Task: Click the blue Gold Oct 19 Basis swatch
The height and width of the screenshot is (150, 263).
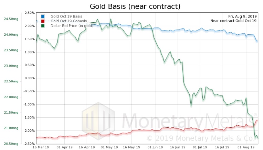Action: click(x=43, y=16)
